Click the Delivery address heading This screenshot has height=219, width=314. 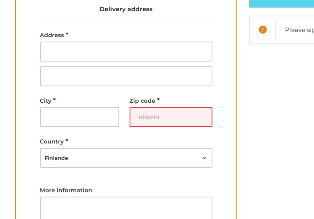tap(126, 9)
